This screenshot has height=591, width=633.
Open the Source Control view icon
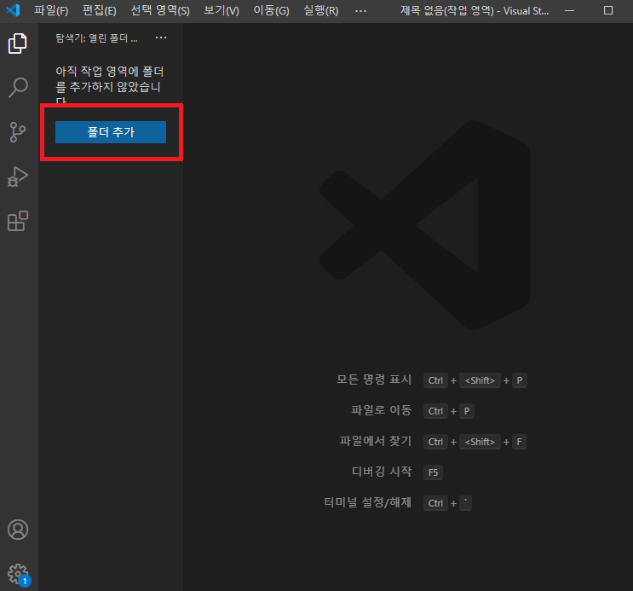tap(18, 132)
